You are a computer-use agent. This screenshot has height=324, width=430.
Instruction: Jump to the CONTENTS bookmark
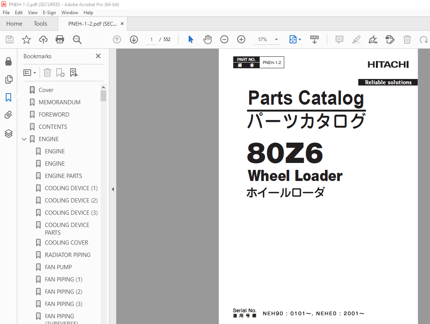tap(53, 127)
